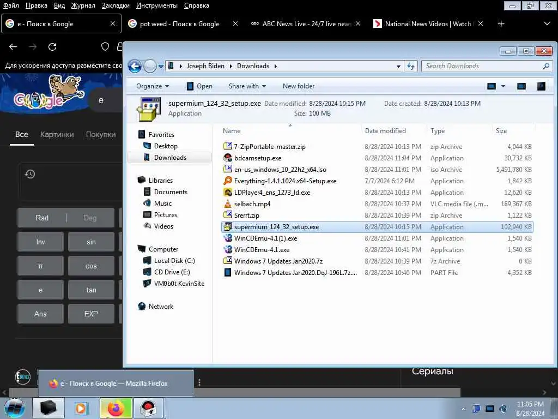Sort by the Name column header
The width and height of the screenshot is (558, 419).
pos(290,131)
